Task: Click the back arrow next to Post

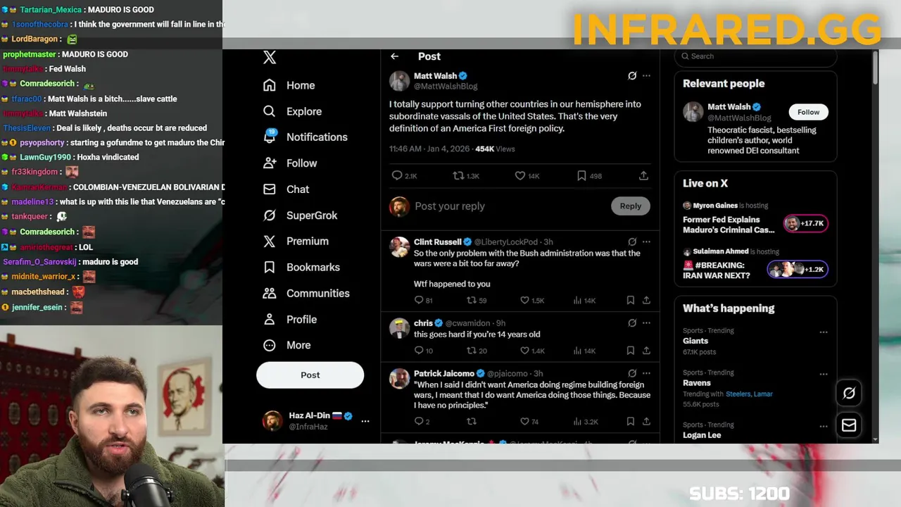Action: coord(395,56)
